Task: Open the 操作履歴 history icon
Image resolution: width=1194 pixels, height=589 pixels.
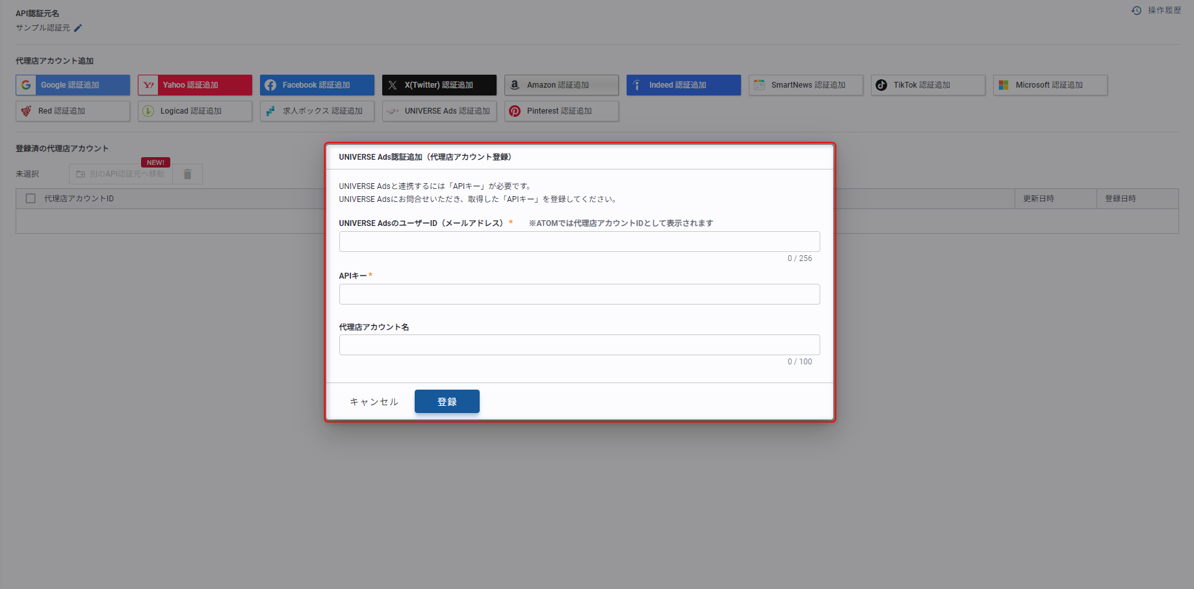Action: [1136, 10]
